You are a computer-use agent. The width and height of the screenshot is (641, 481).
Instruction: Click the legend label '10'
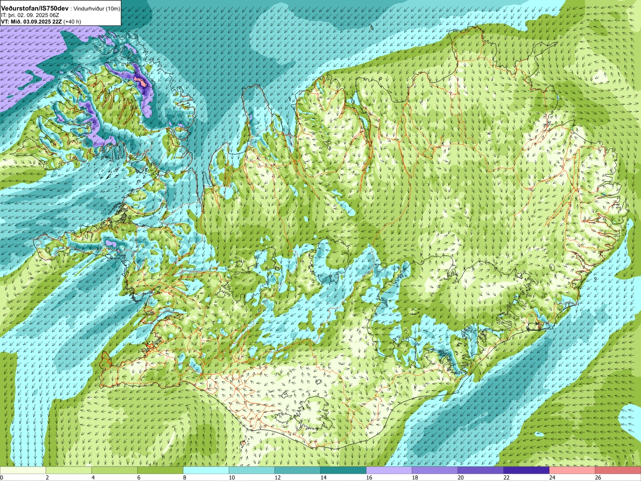tap(231, 477)
